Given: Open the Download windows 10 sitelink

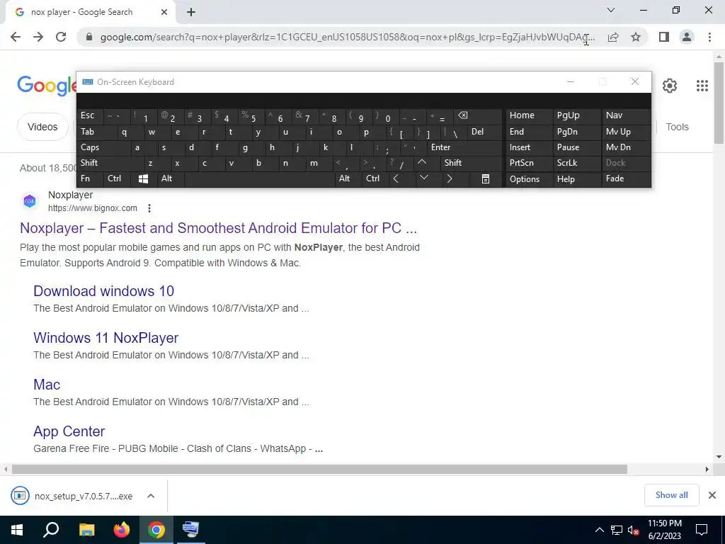Looking at the screenshot, I should [x=103, y=291].
